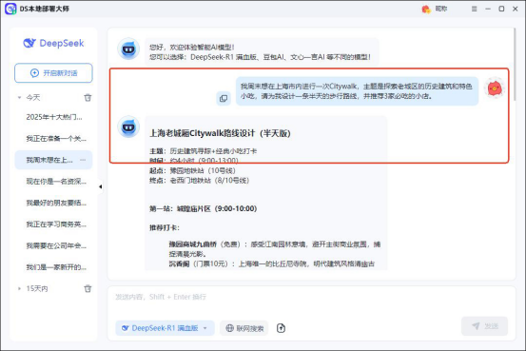The height and width of the screenshot is (351, 526).
Task: Toggle the 联网搜索 web search button
Action: [x=244, y=328]
